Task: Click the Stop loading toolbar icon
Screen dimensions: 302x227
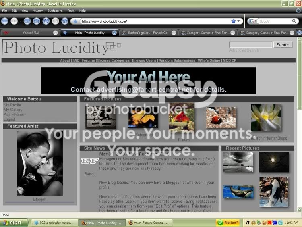Action: coord(55,21)
